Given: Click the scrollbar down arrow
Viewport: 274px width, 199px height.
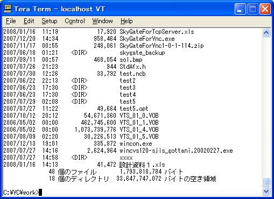Looking at the screenshot, I should pyautogui.click(x=266, y=191).
